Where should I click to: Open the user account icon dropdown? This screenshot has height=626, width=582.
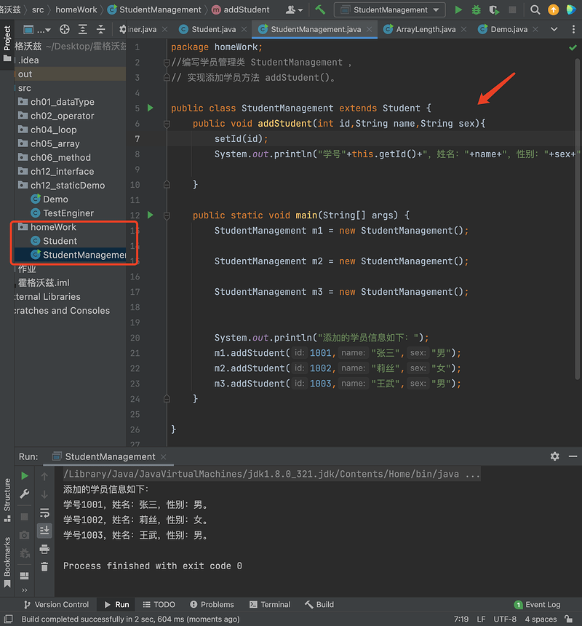tap(295, 9)
